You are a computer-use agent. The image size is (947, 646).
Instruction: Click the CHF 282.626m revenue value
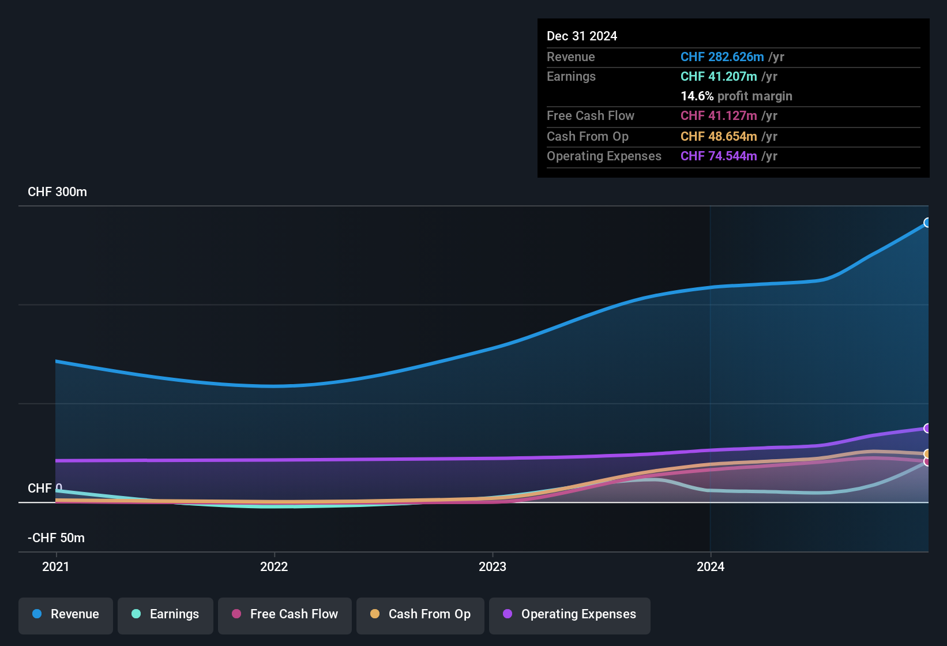pos(722,57)
